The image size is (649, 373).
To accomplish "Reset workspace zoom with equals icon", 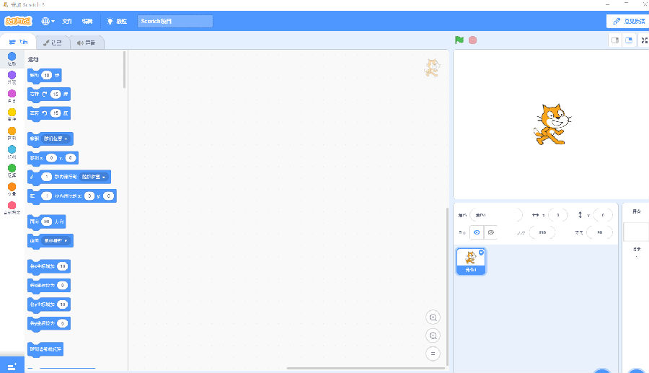I will point(433,354).
